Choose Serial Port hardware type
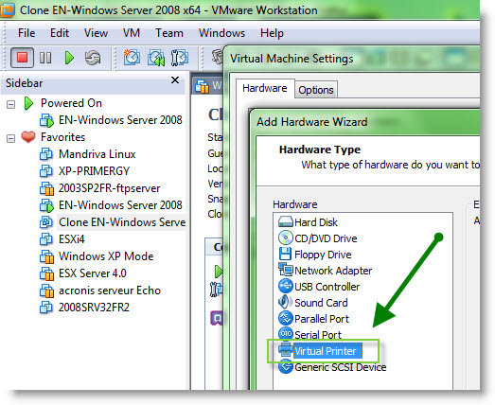 318,335
